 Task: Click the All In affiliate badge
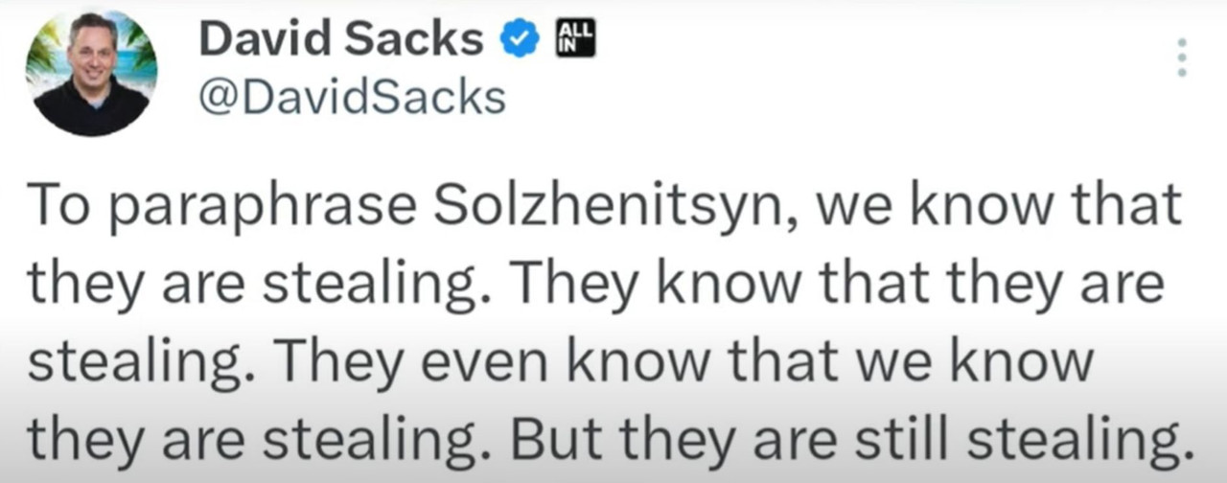pyautogui.click(x=576, y=39)
